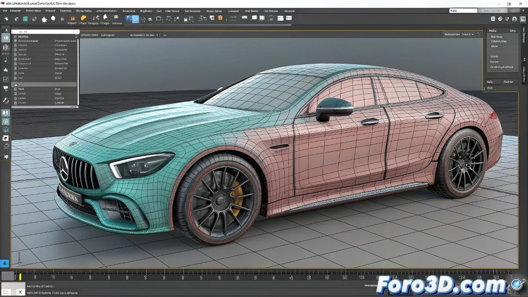Click the X button at bottom left
Image resolution: width=528 pixels, height=297 pixels.
[x=20, y=292]
